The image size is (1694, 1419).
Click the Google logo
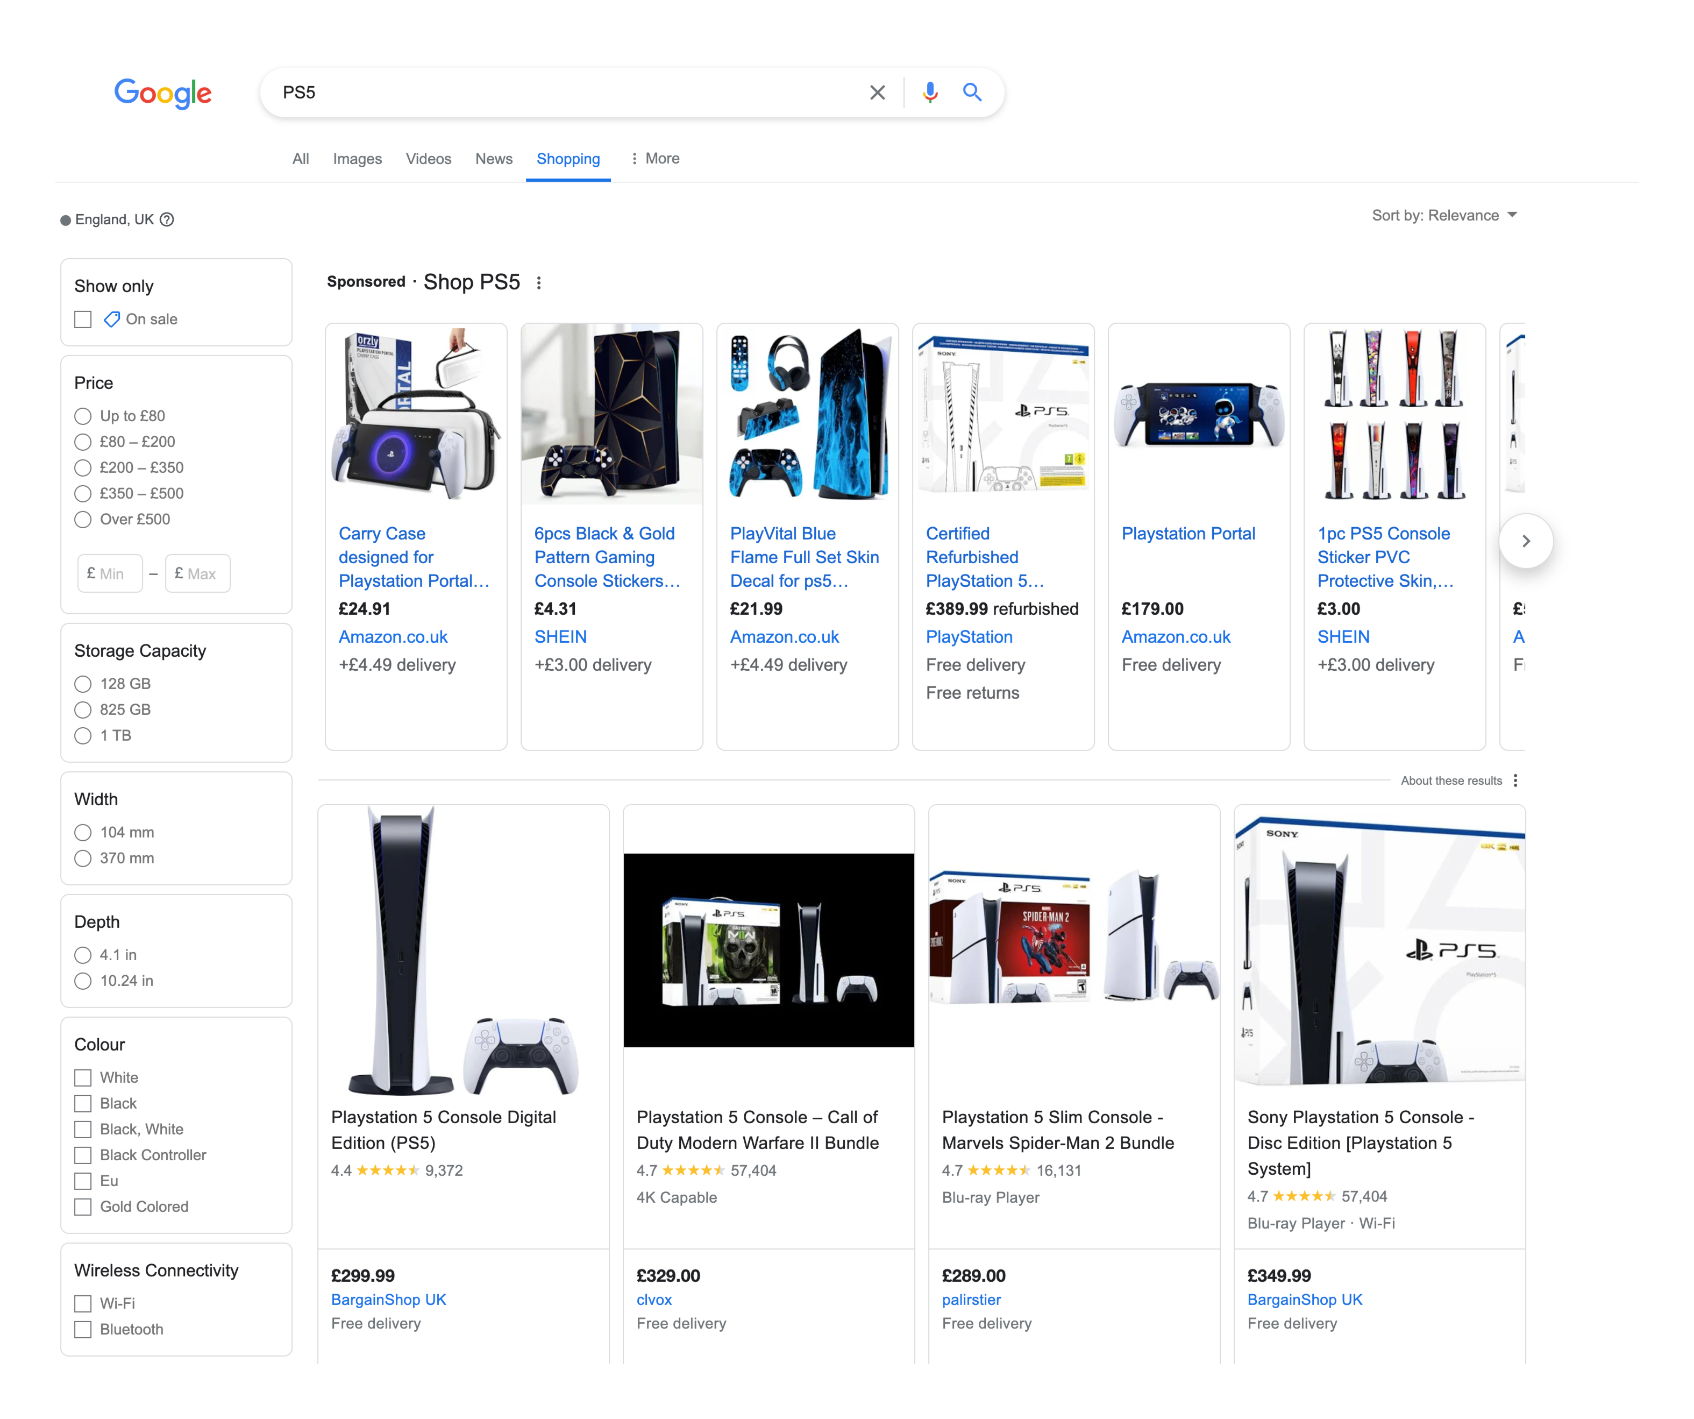point(162,93)
